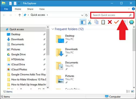Click the pin icon next to Google Drive
Image resolution: width=136 pixels, height=99 pixels.
point(44,55)
